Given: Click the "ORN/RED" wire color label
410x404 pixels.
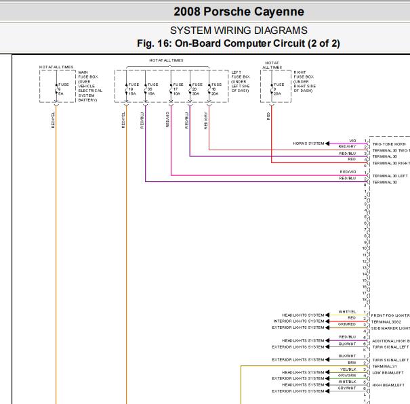Looking at the screenshot, I should [347, 324].
